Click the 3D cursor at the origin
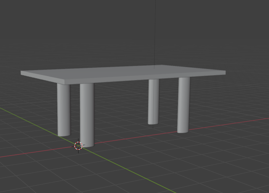269x193 pixels. point(78,146)
